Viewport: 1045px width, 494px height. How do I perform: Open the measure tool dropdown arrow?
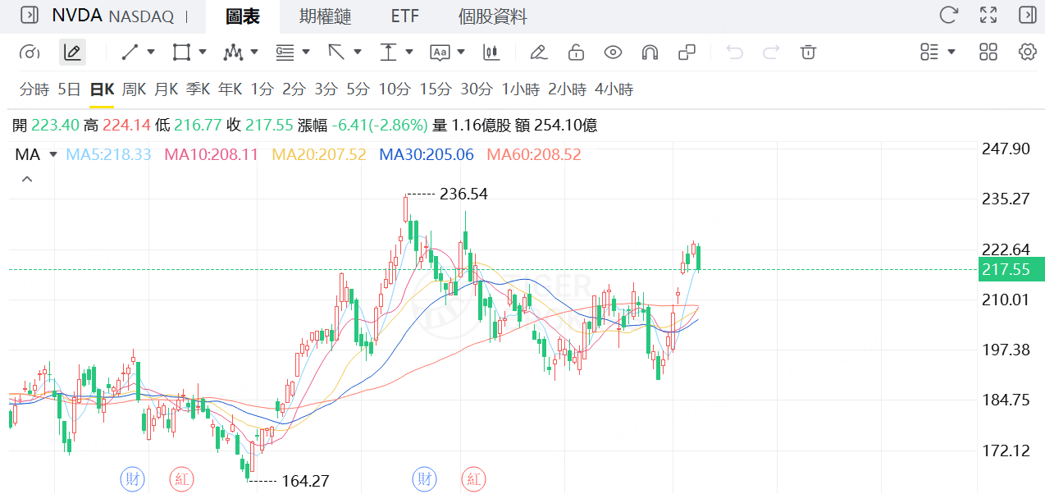(409, 52)
